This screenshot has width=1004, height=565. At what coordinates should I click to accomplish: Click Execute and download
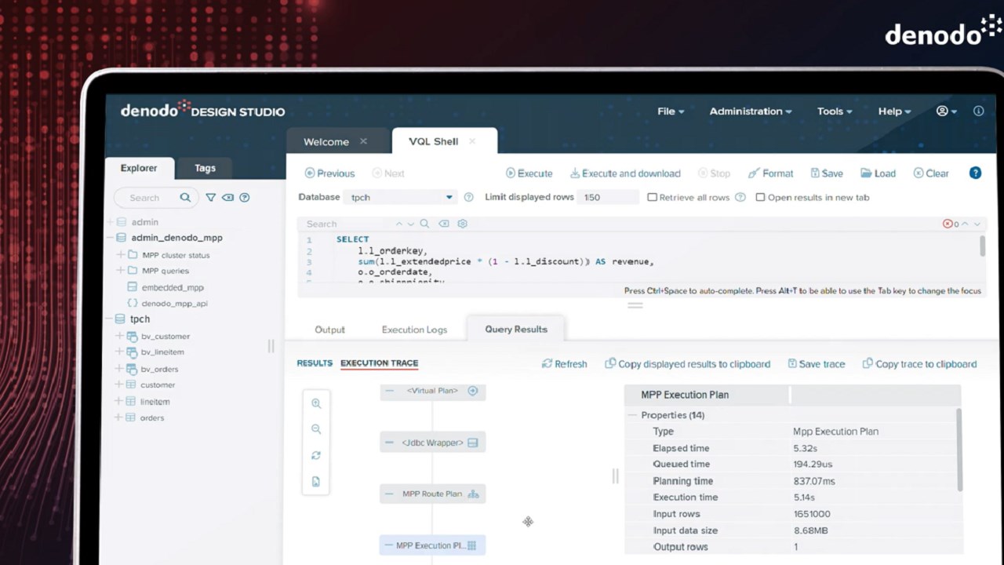tap(625, 173)
